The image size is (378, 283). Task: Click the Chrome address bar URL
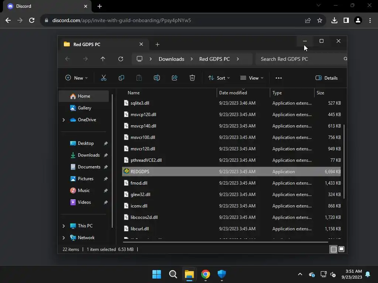(121, 21)
